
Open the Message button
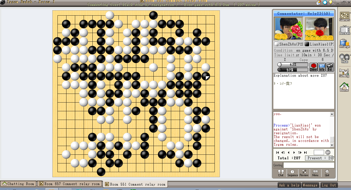(x=310, y=185)
